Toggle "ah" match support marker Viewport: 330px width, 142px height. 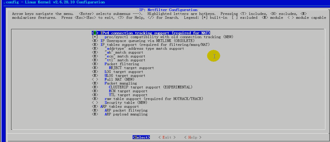click(95, 52)
